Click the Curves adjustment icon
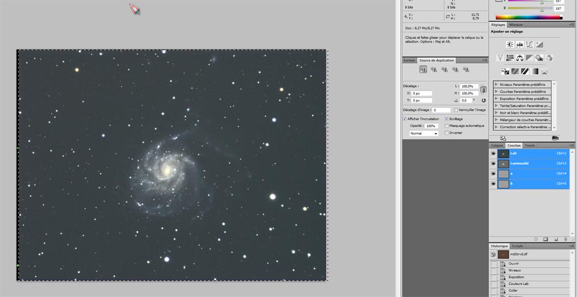This screenshot has height=297, width=577. coord(529,44)
